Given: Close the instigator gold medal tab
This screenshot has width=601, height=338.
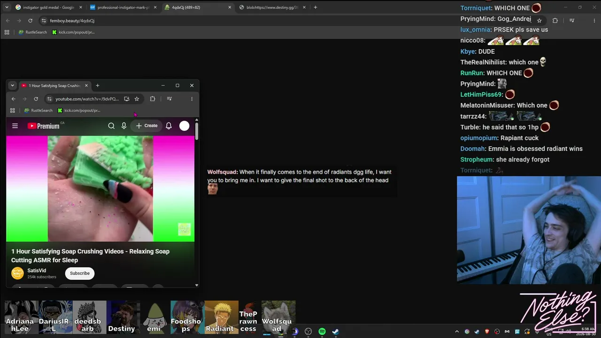Looking at the screenshot, I should click(x=81, y=8).
